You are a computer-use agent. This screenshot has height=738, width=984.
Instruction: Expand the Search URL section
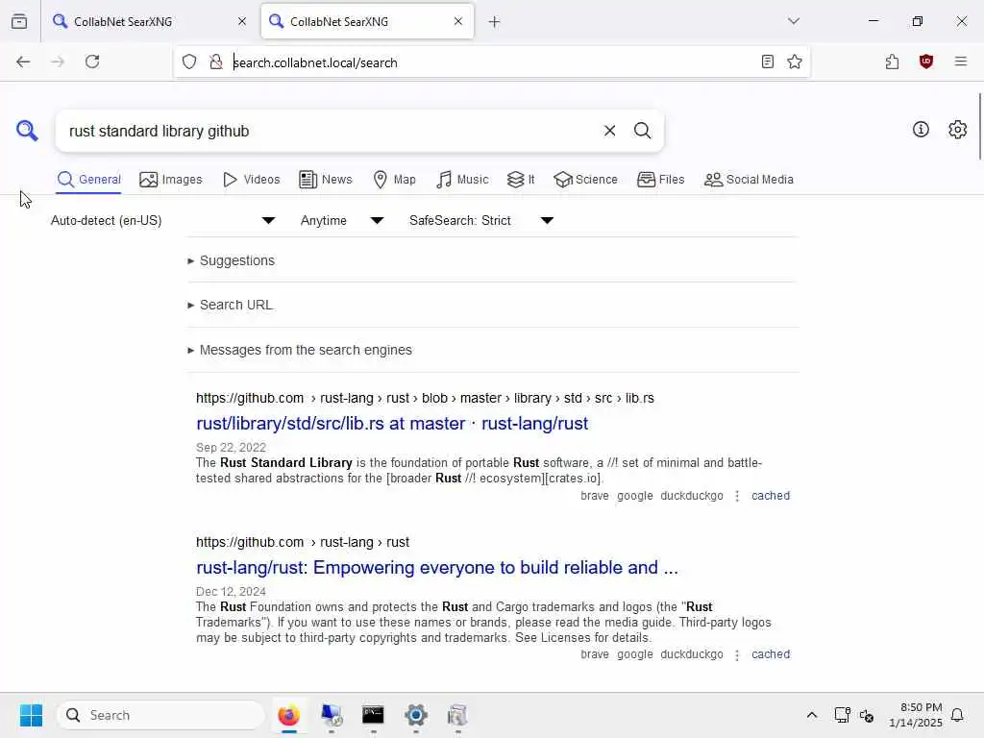(231, 305)
